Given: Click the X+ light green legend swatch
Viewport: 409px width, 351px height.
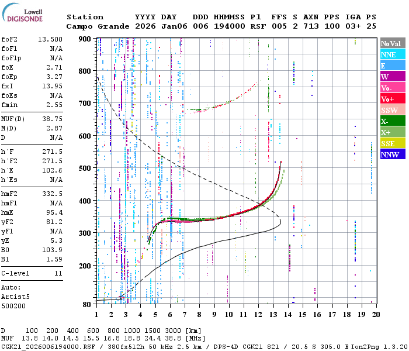Looking at the screenshot, I should 392,133.
